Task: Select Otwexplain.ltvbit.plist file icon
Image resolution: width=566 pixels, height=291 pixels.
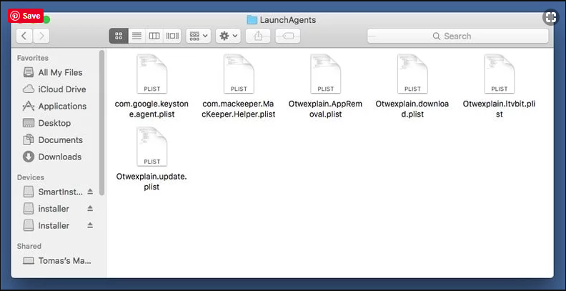Action: (x=500, y=74)
